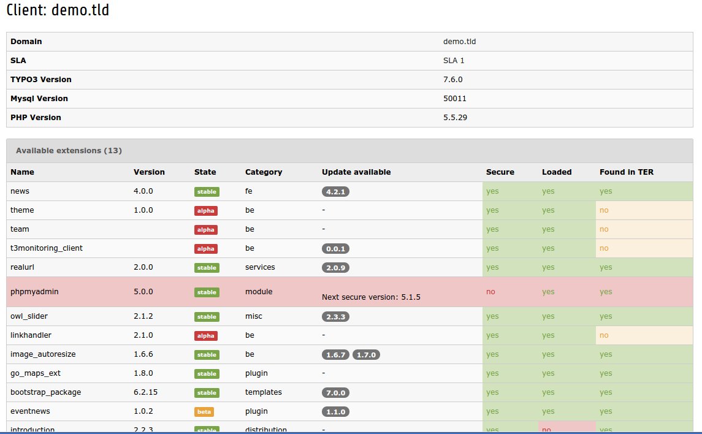Click the t3monitoring_client extension name
Viewport: 702px width, 434px height.
pyautogui.click(x=47, y=248)
